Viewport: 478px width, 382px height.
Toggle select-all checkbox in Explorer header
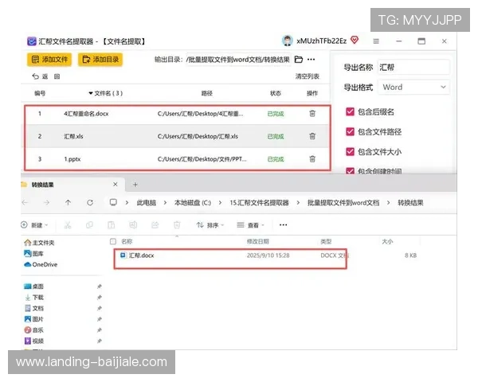[113, 242]
